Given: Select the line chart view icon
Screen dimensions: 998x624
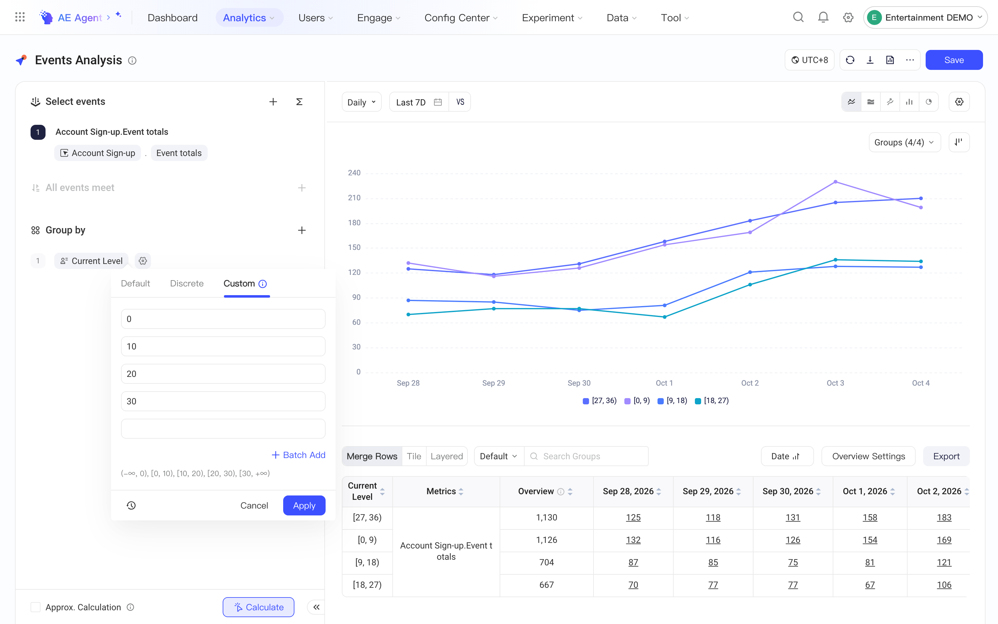Looking at the screenshot, I should (x=851, y=102).
